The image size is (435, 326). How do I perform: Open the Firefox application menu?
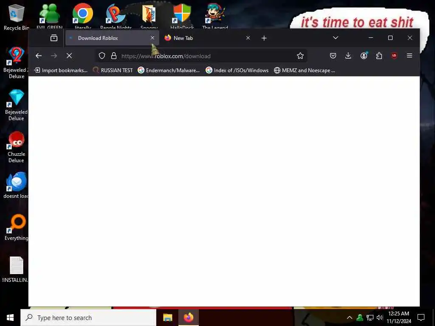point(410,56)
